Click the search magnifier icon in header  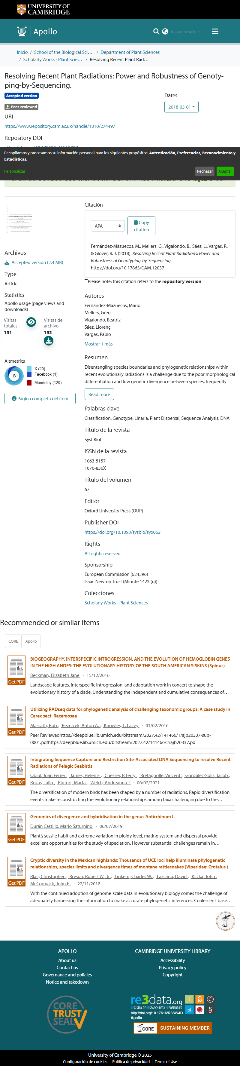156,32
